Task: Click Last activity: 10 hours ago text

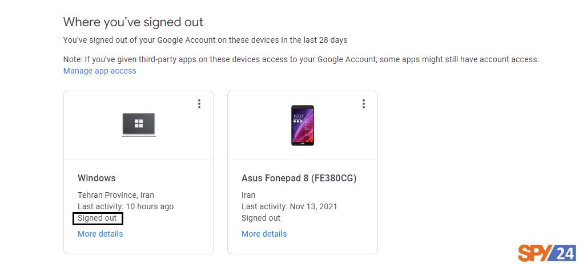Action: click(126, 206)
